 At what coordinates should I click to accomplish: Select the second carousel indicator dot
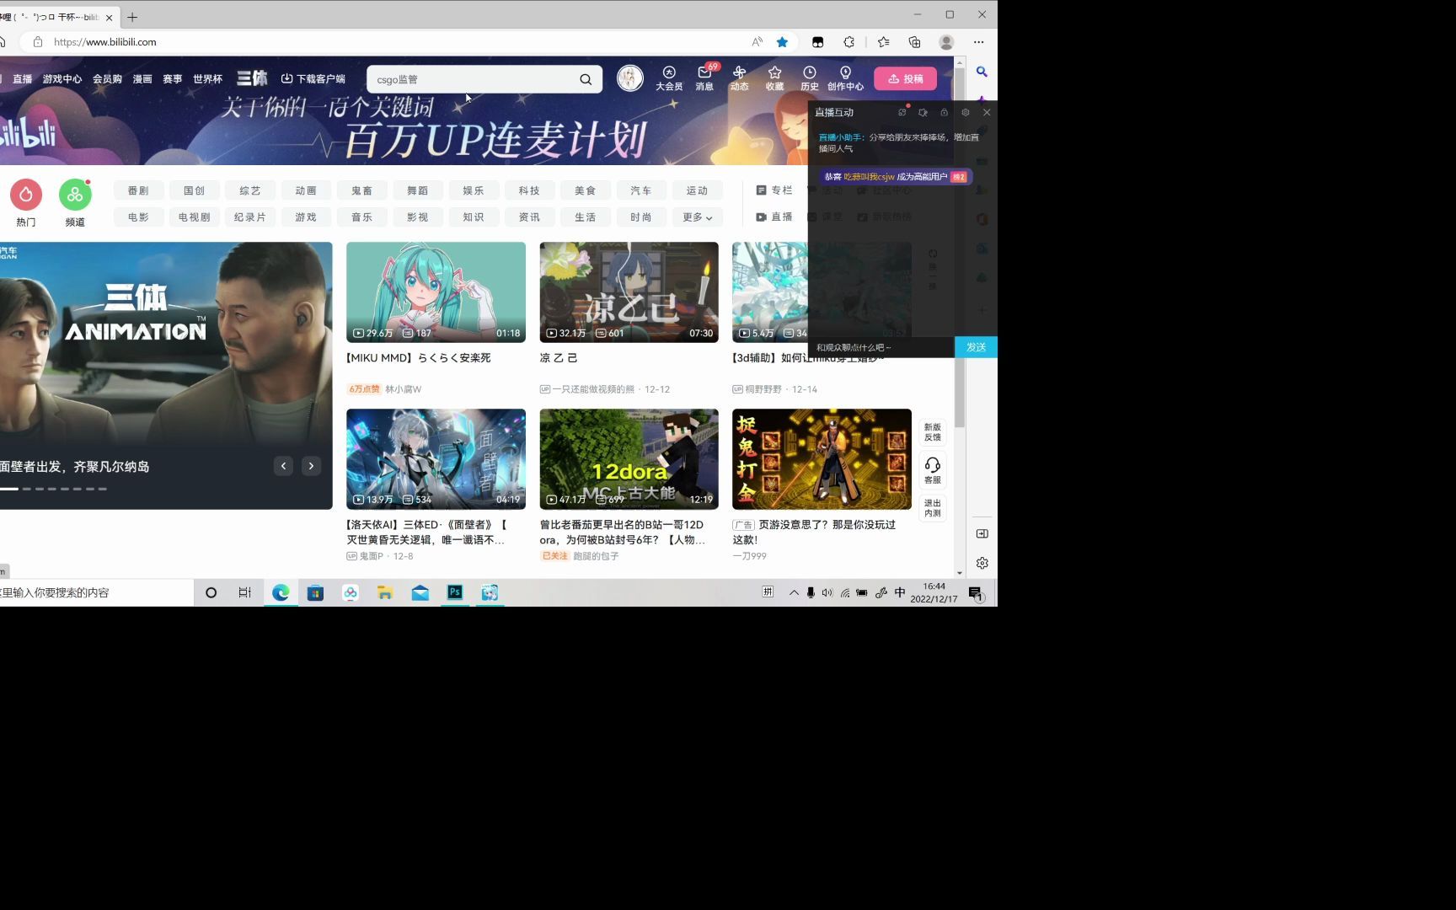coord(27,489)
